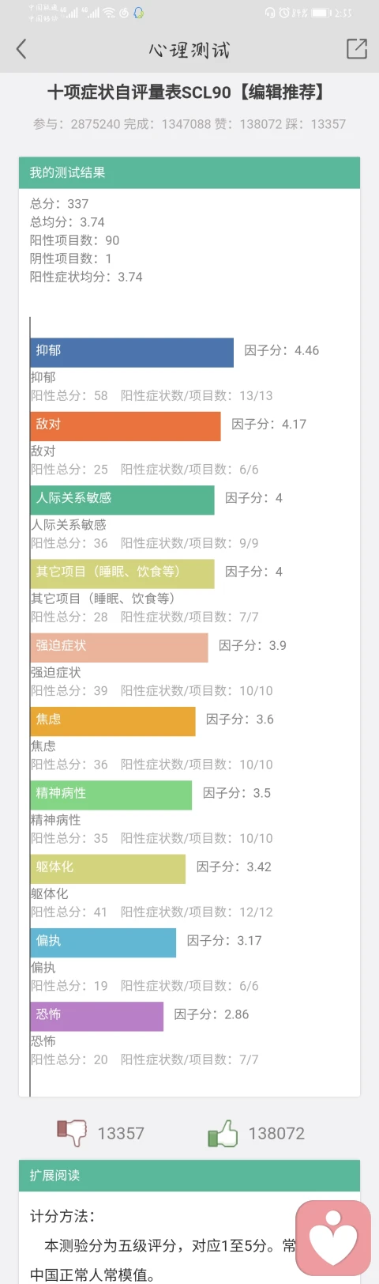Select the light blue 偏执 bar
This screenshot has width=379, height=1284.
click(103, 942)
